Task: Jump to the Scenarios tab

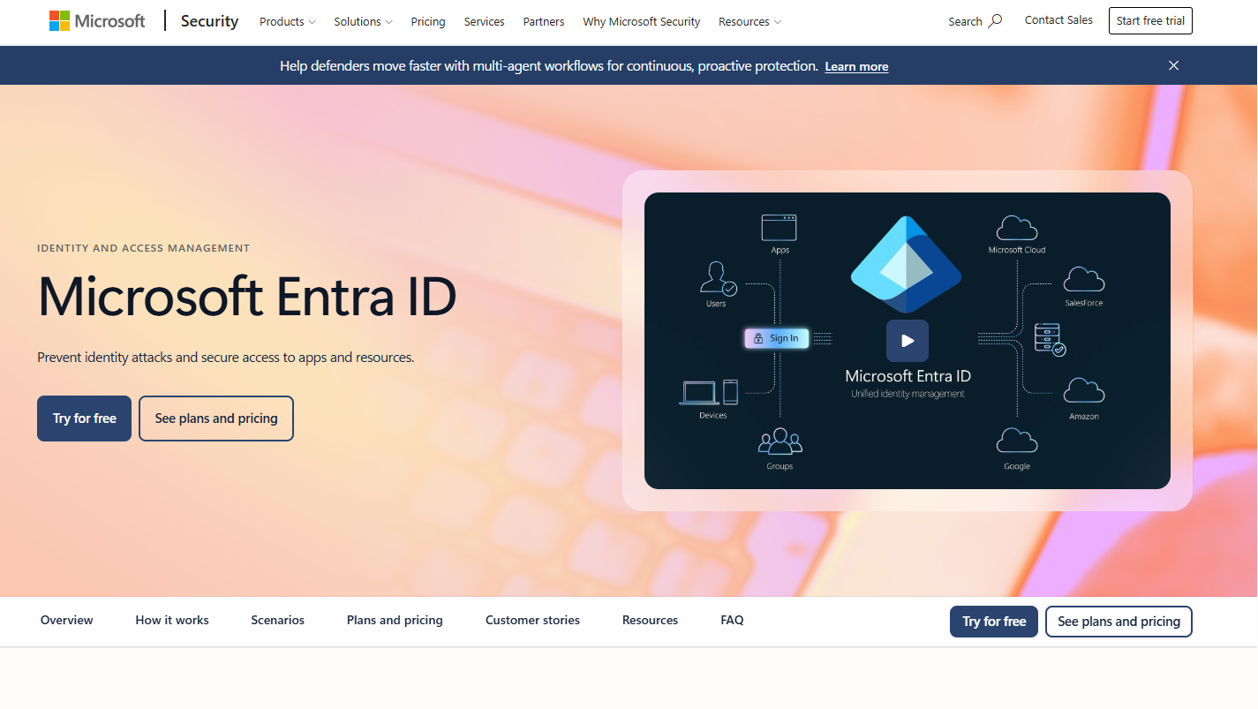Action: [278, 621]
